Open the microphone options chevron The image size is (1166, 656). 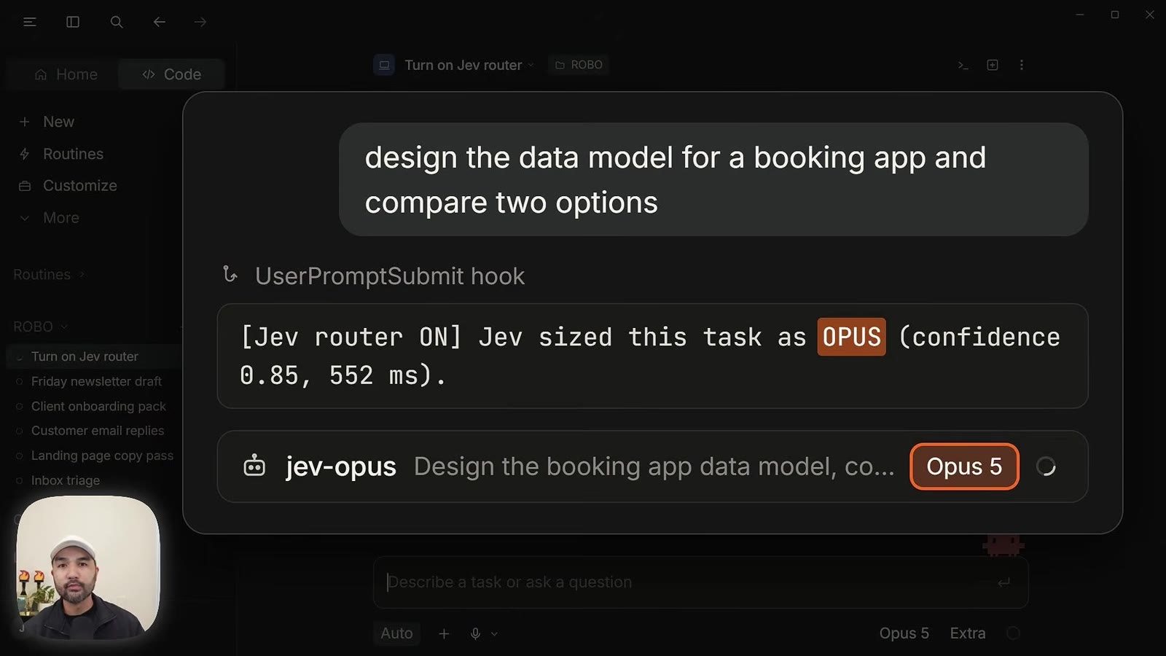coord(494,633)
